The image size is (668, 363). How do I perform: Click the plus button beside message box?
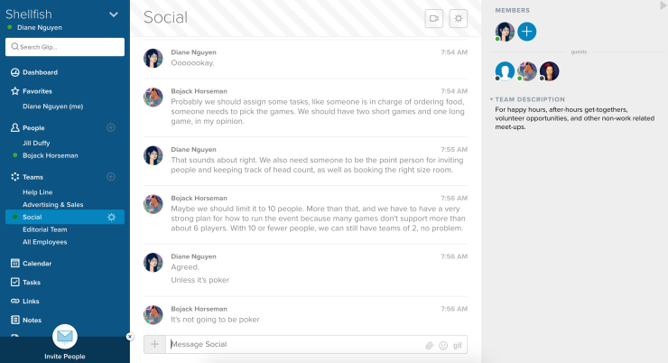pyautogui.click(x=154, y=344)
